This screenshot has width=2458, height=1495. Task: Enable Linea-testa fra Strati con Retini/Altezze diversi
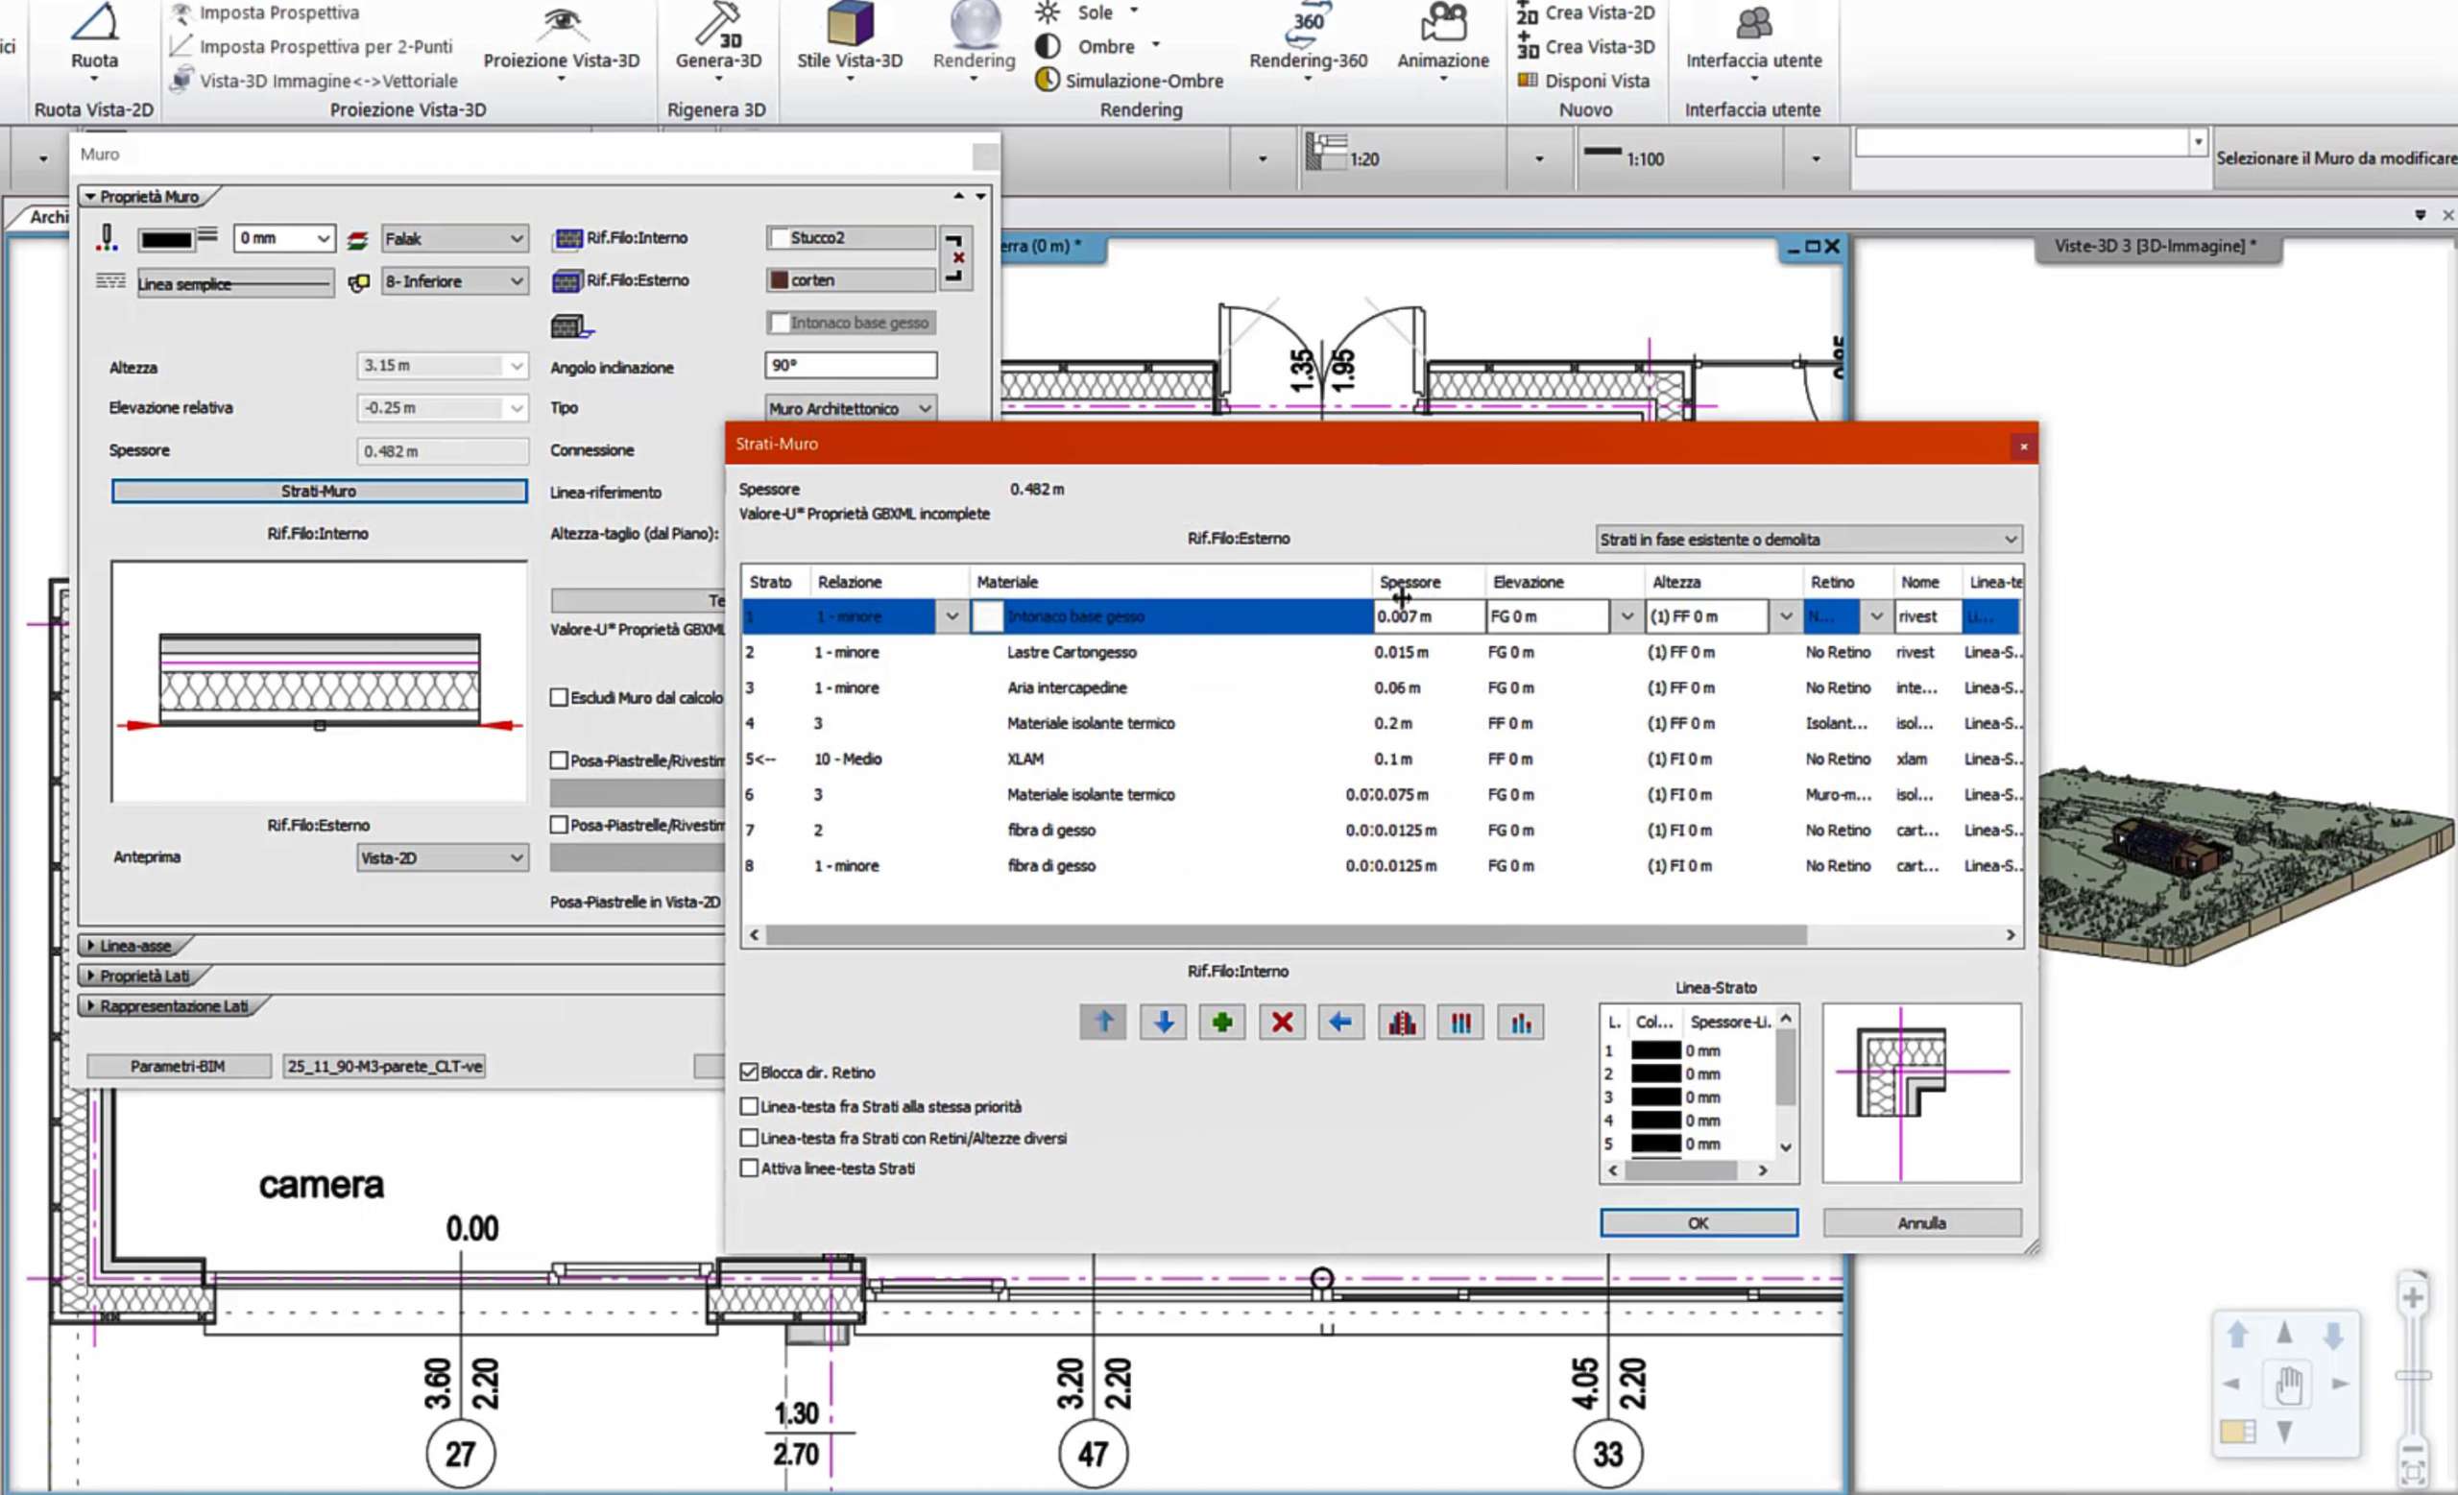pos(749,1138)
